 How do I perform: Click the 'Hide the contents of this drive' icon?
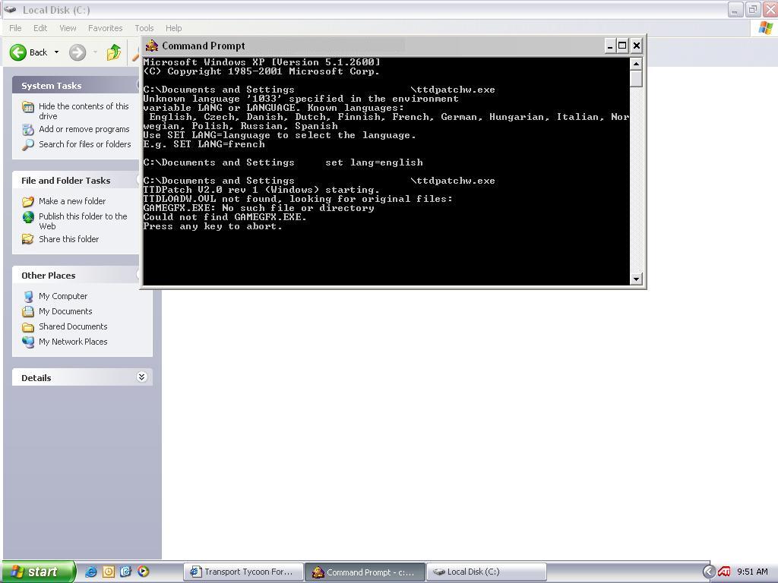[28, 106]
